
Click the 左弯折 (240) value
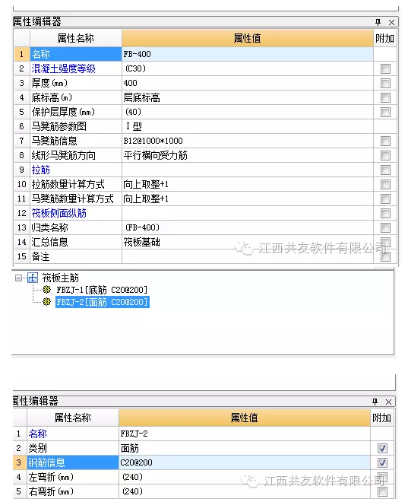point(245,477)
